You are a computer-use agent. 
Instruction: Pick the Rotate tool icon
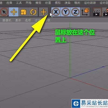(33, 12)
